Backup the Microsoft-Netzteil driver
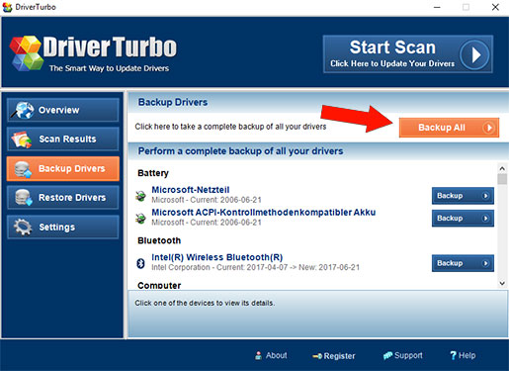Image resolution: width=509 pixels, height=371 pixels. point(463,196)
